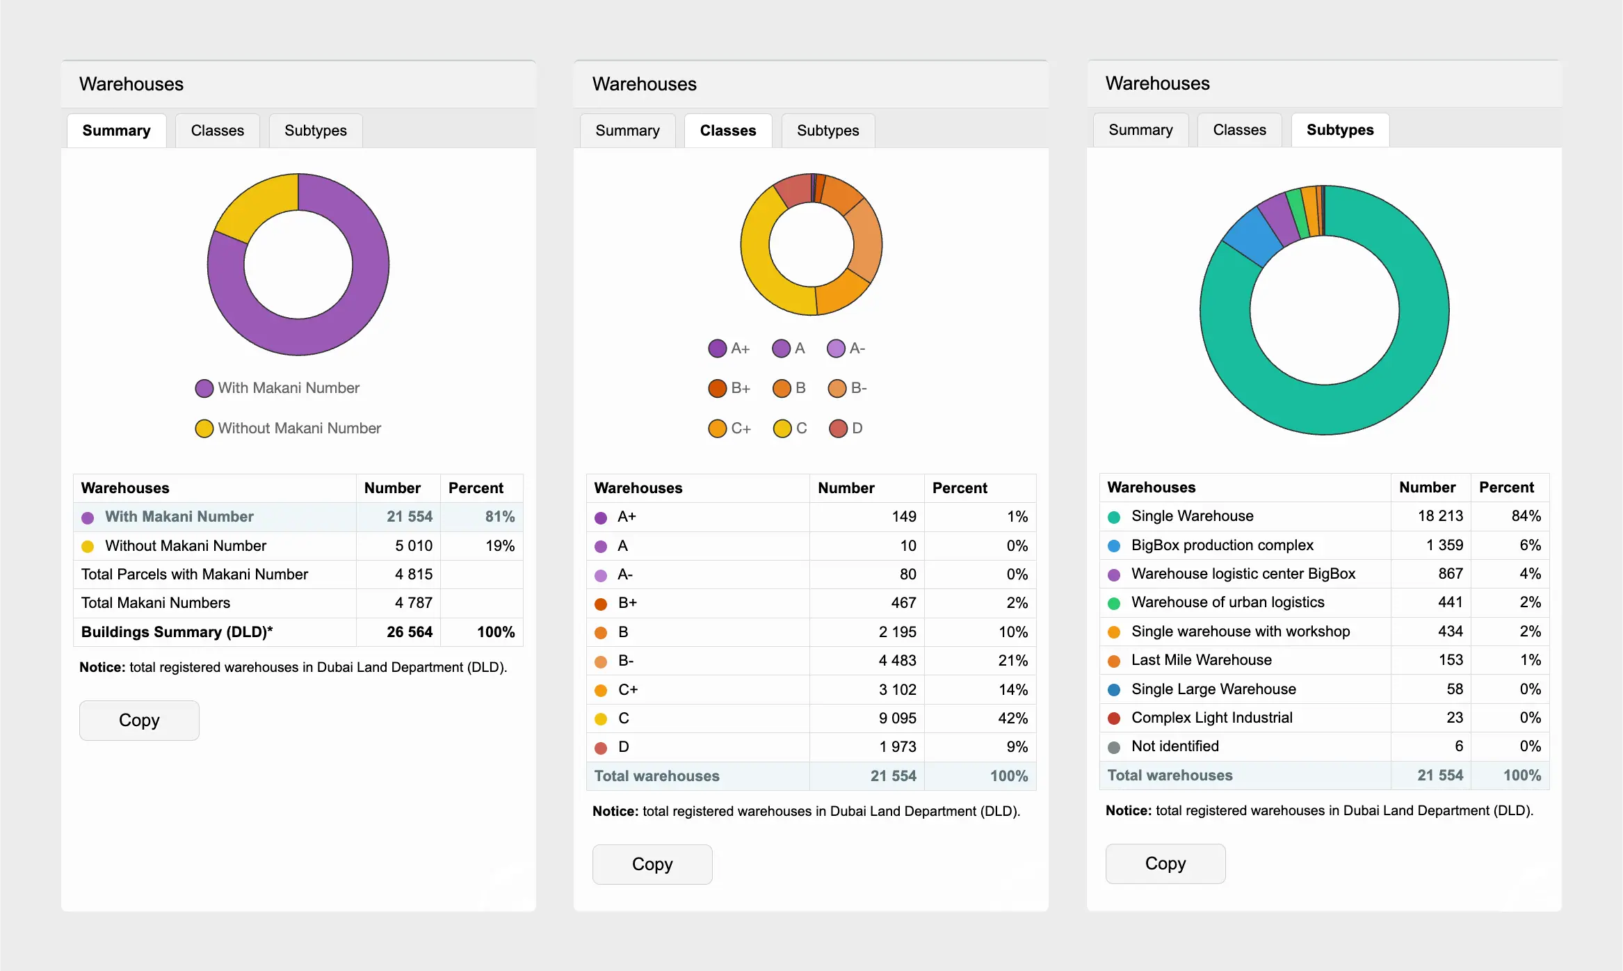Click Copy button in the Summary panel
Viewport: 1623px width, 971px height.
tap(139, 721)
